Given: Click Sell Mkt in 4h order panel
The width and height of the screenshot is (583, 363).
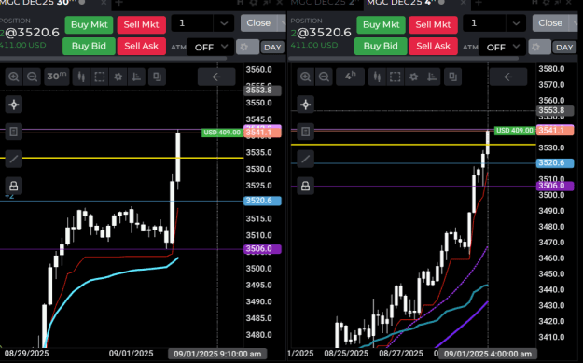Looking at the screenshot, I should (433, 25).
